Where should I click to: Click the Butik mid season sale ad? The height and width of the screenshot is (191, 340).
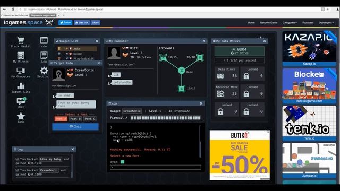coord(240,155)
